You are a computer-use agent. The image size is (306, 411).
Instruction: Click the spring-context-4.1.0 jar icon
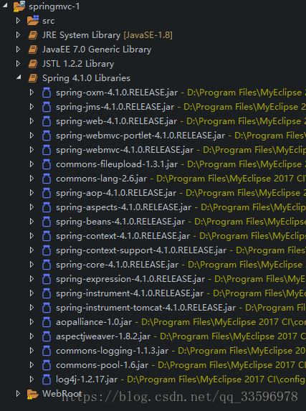[x=47, y=236]
